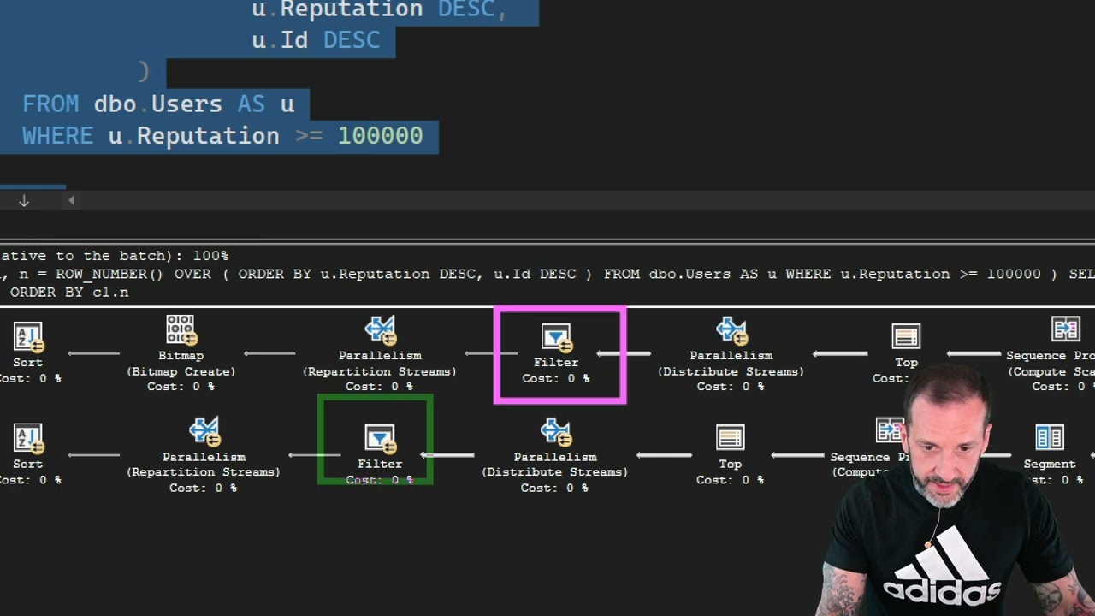Click the down arrow below the query editor
The width and height of the screenshot is (1095, 616).
[x=24, y=200]
